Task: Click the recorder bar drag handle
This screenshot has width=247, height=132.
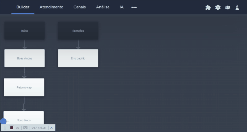Action: pyautogui.click(x=5, y=128)
